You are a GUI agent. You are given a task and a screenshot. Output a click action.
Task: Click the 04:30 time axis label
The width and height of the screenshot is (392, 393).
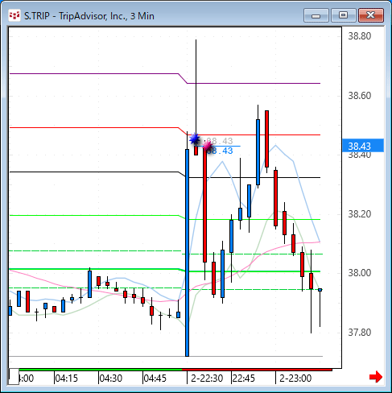pos(111,379)
